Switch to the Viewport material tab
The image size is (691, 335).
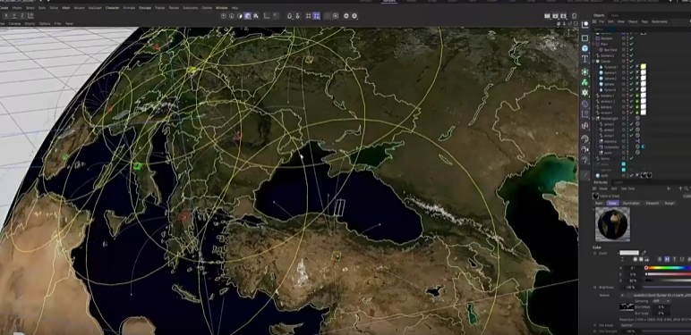[x=652, y=203]
